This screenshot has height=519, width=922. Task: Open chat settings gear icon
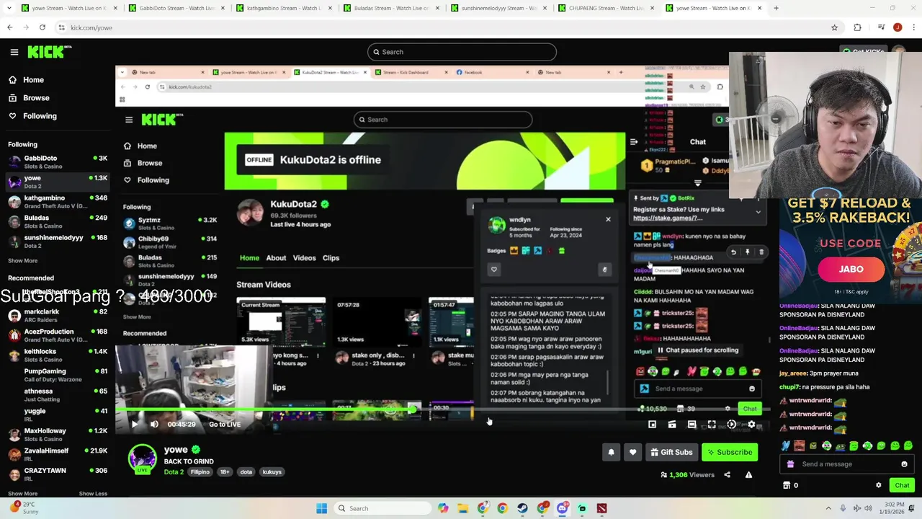(x=878, y=485)
